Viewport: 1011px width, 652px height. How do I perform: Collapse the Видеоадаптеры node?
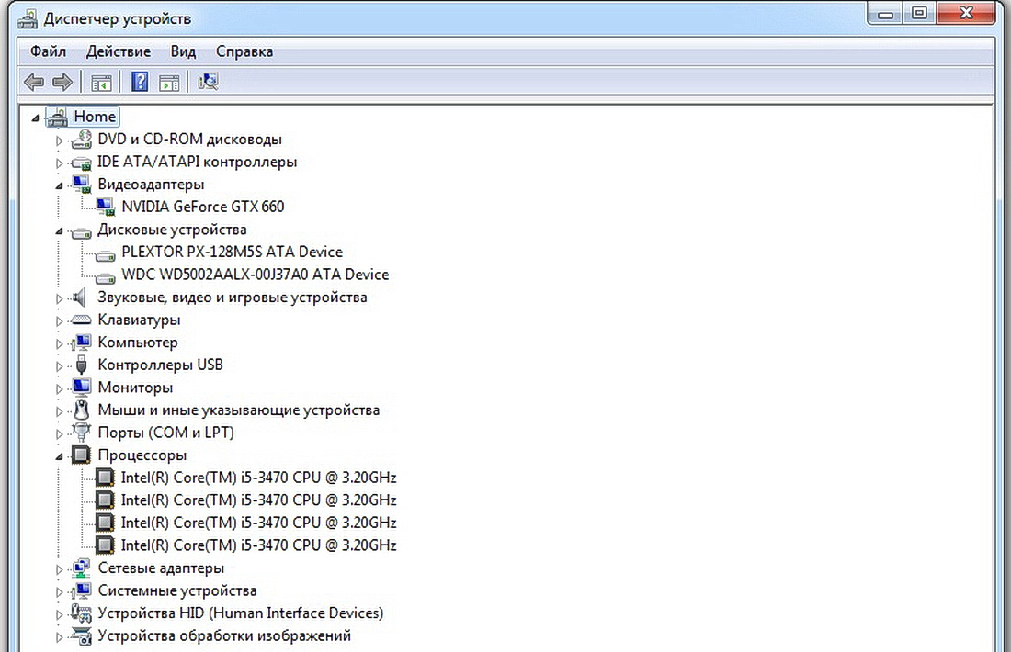click(60, 185)
